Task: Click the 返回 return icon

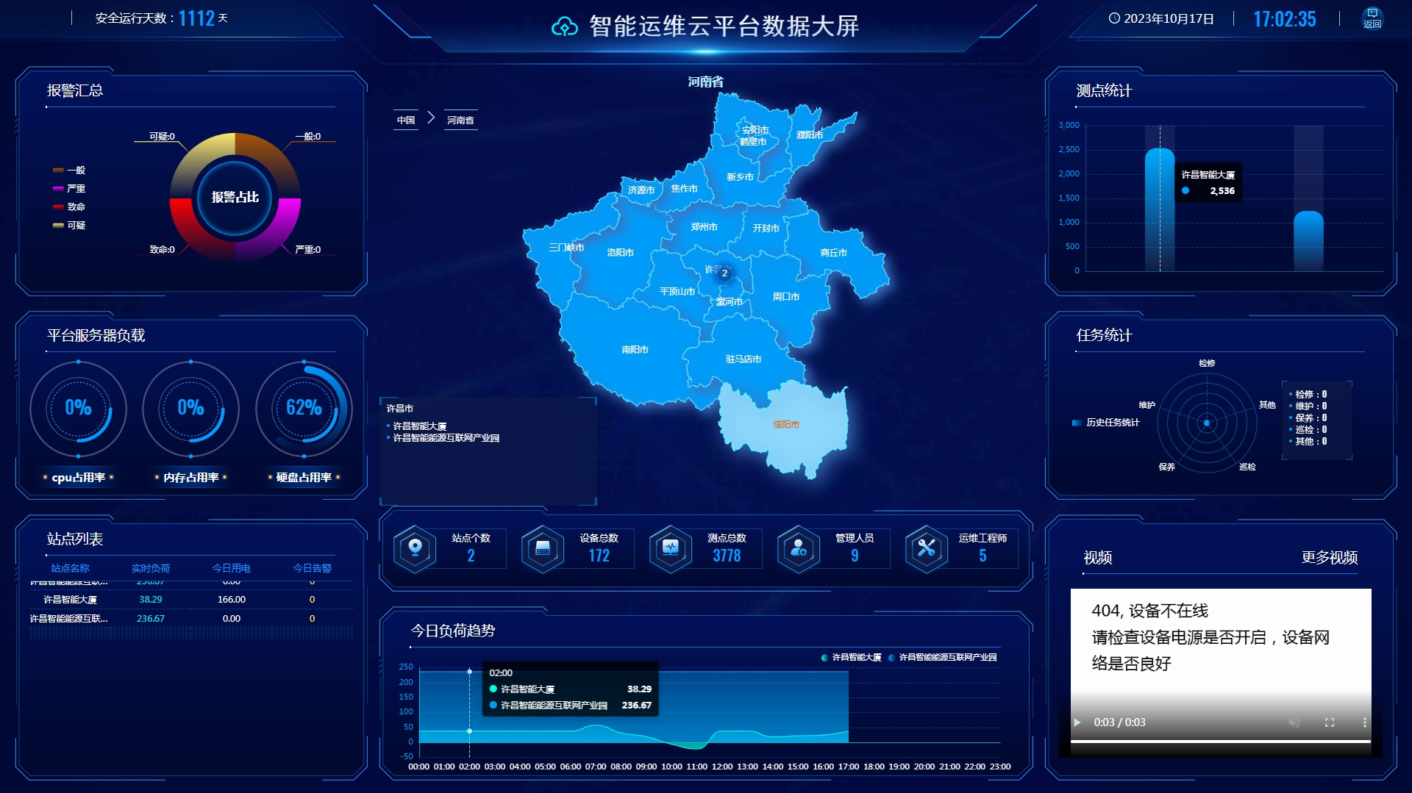Action: coord(1372,18)
